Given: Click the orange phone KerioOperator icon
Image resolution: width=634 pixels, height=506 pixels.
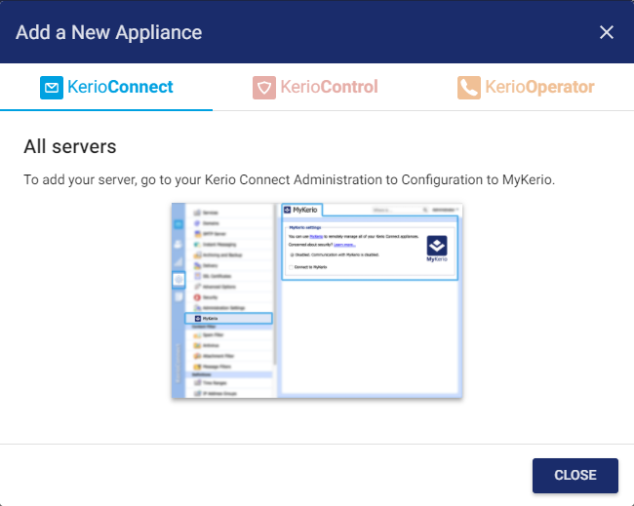Looking at the screenshot, I should pyautogui.click(x=469, y=88).
